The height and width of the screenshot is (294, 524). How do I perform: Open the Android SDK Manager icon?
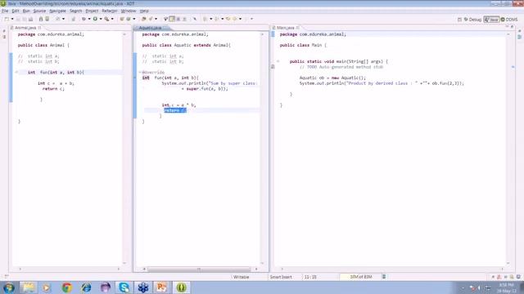click(x=41, y=19)
